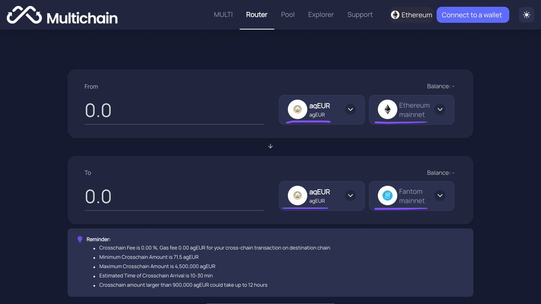The image size is (541, 304).
Task: Click the Multichain logo
Action: (x=62, y=16)
